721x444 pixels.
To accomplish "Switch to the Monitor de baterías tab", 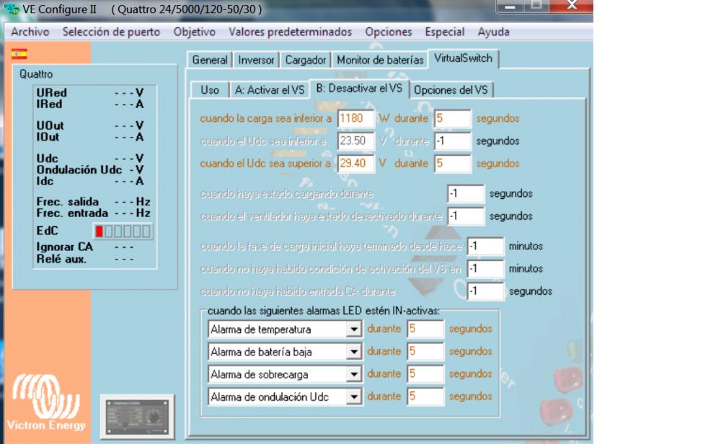I will coord(380,60).
